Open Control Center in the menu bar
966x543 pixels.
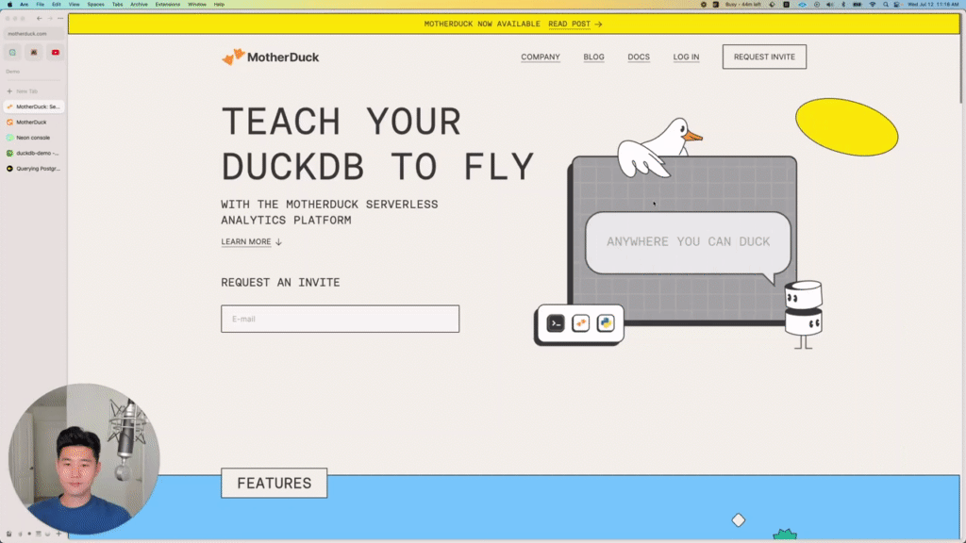(x=897, y=5)
